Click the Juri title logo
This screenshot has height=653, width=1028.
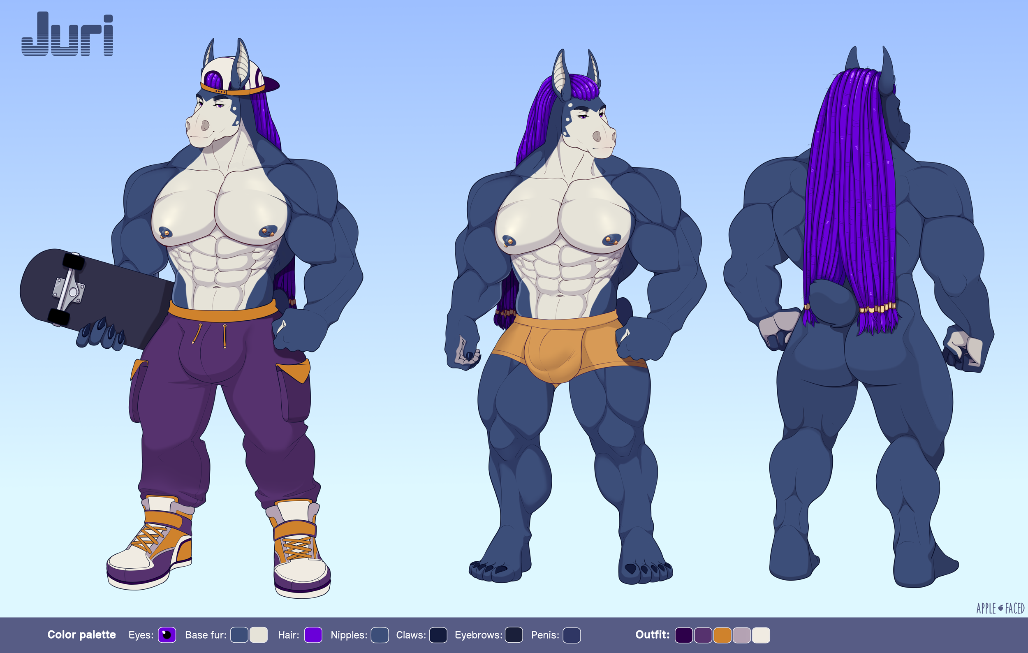tap(67, 34)
